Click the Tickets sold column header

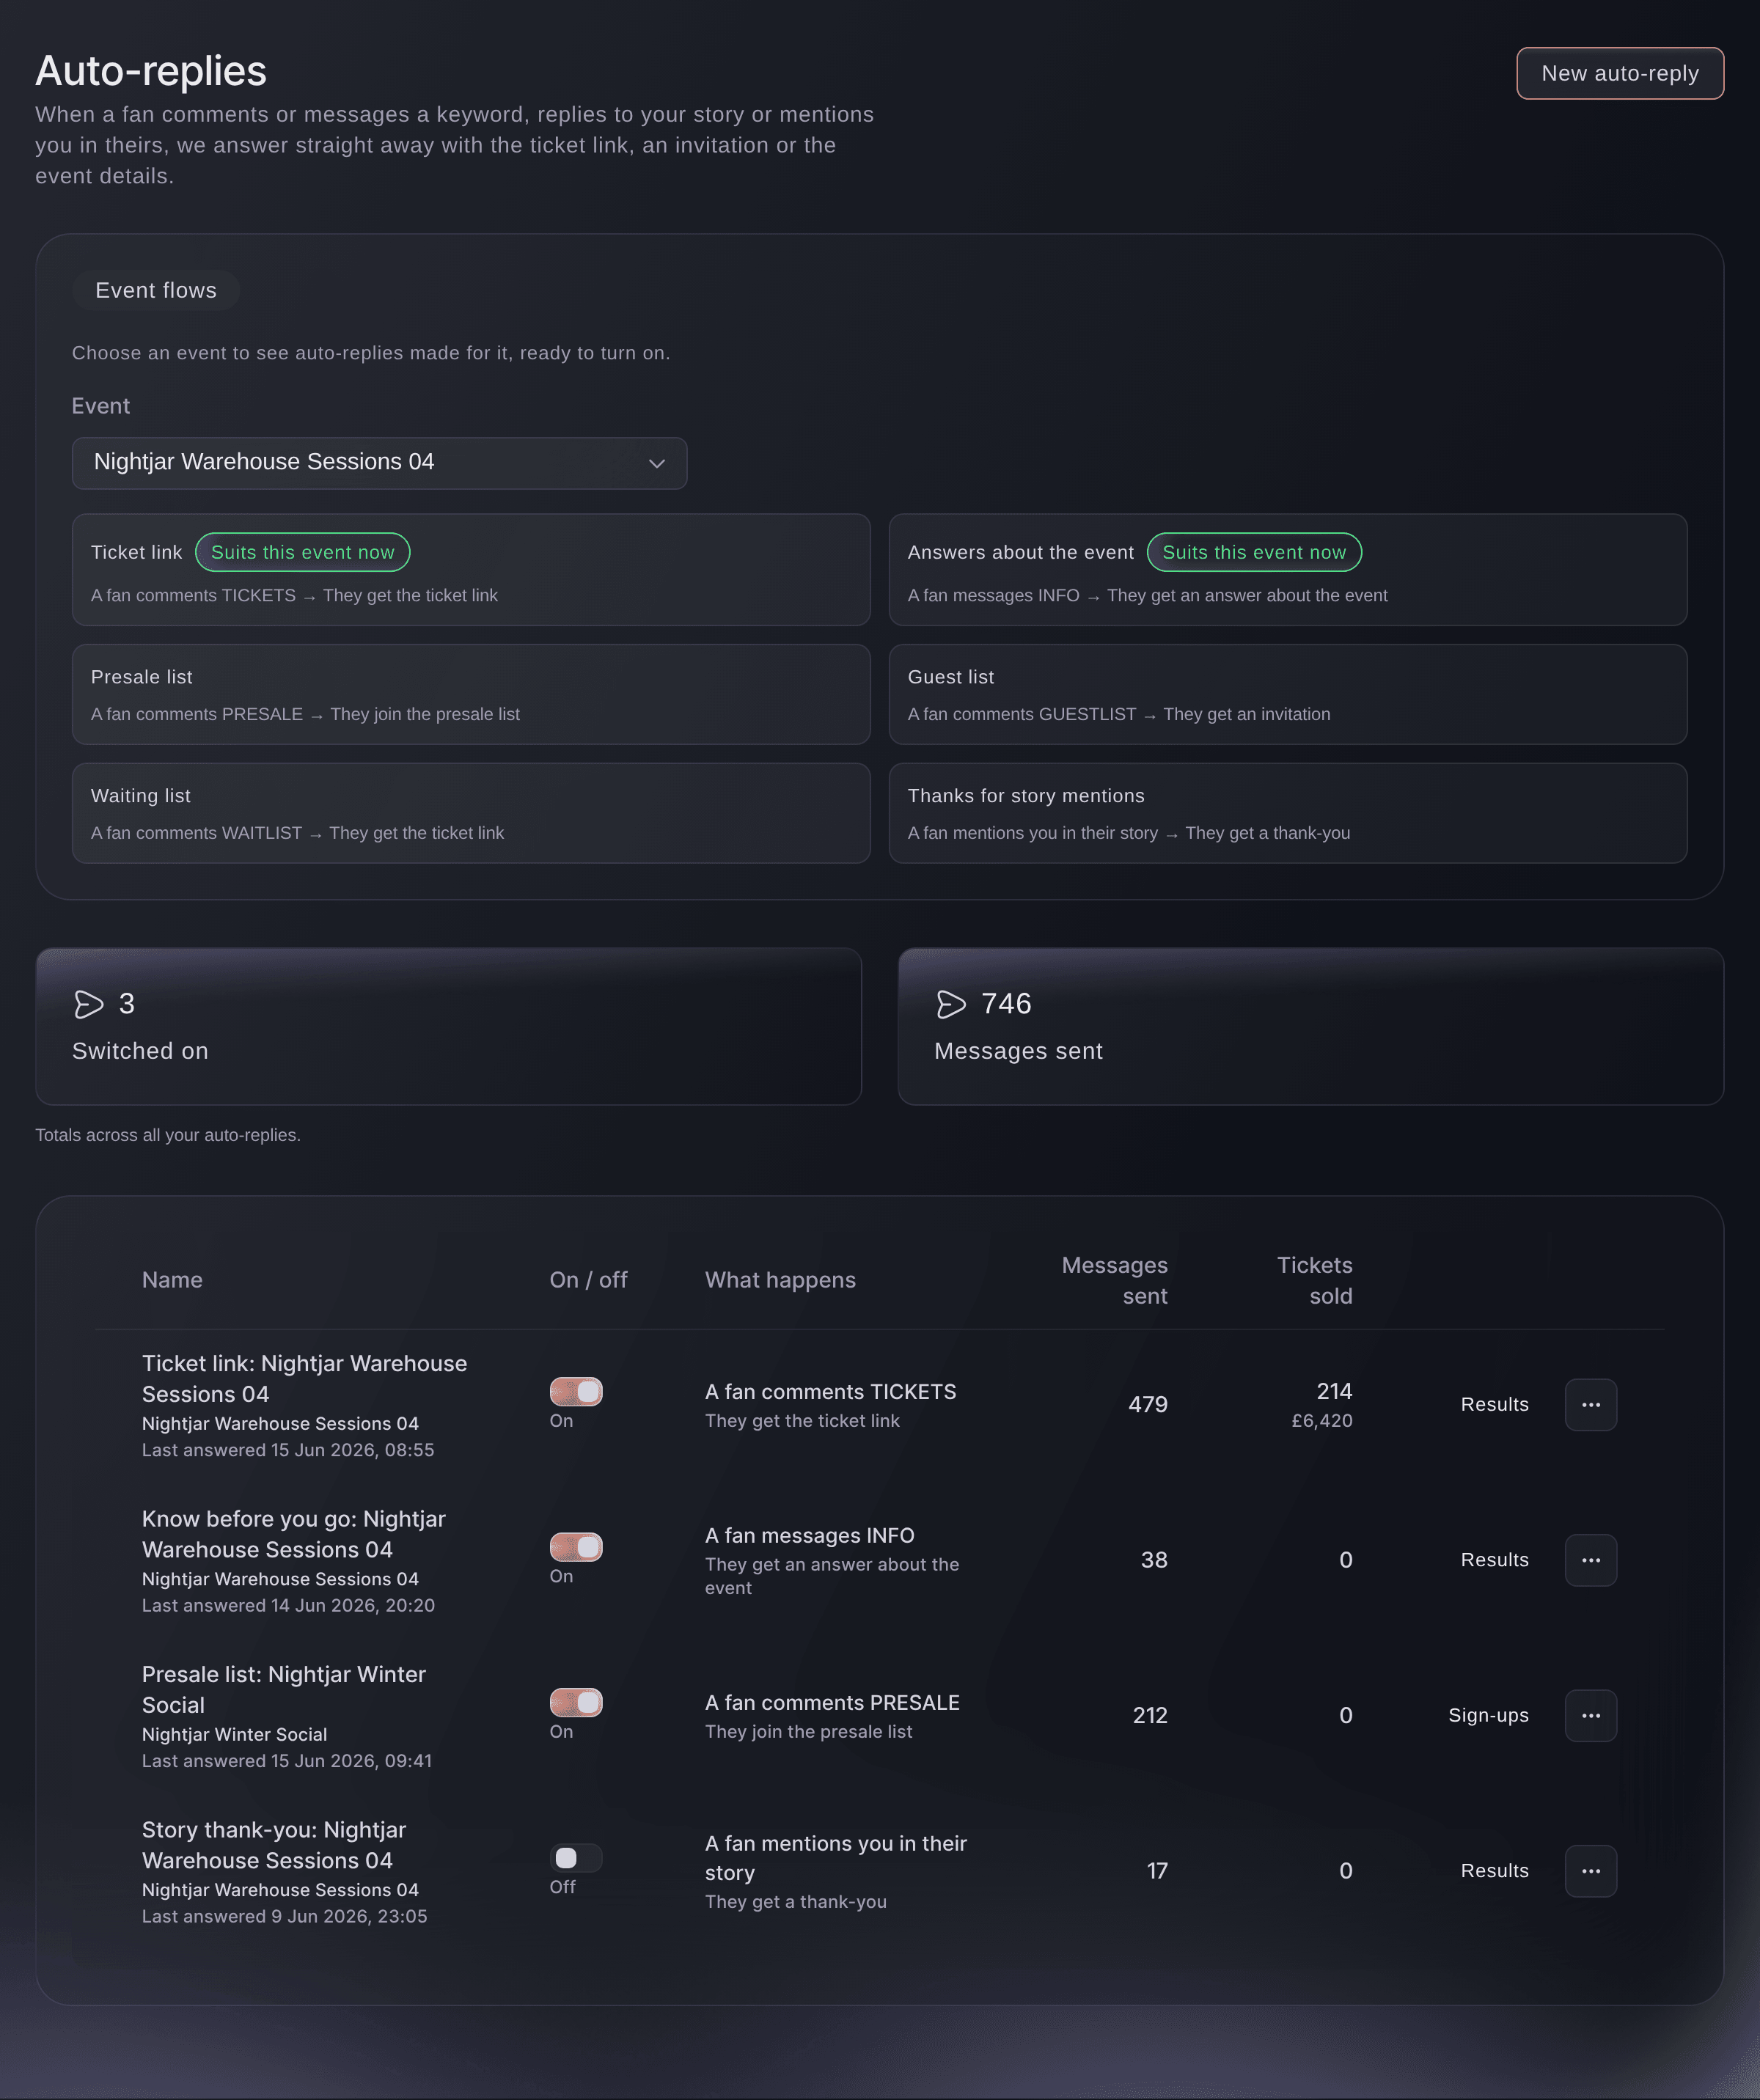pos(1314,1280)
